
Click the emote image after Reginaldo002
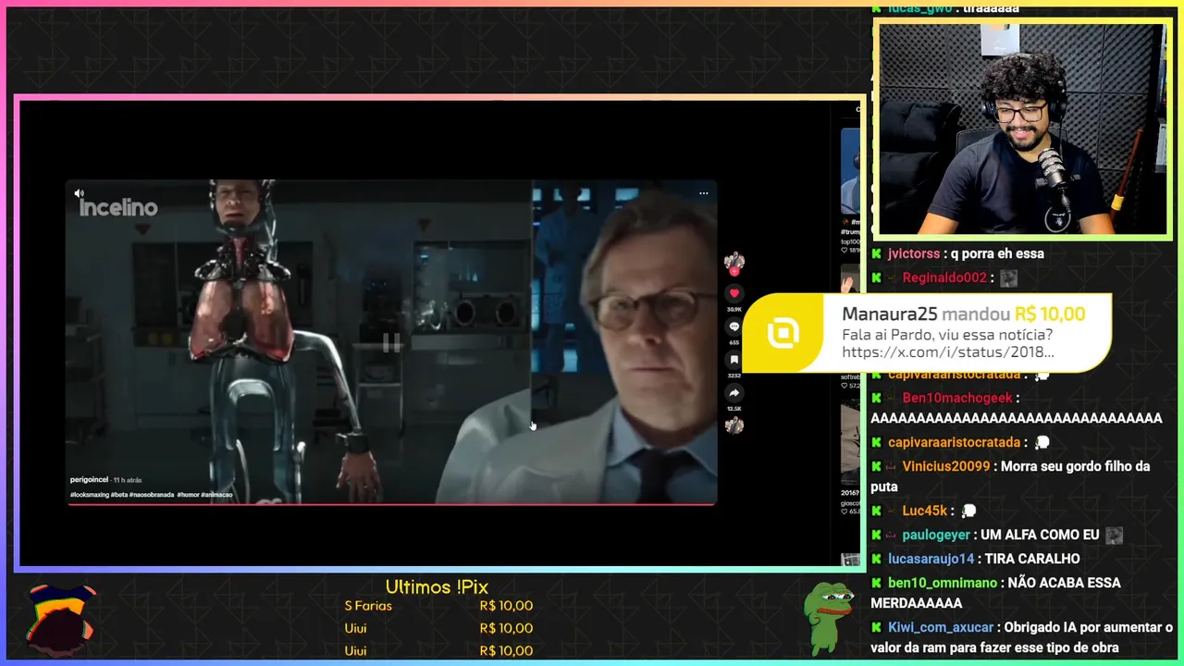tap(1008, 277)
